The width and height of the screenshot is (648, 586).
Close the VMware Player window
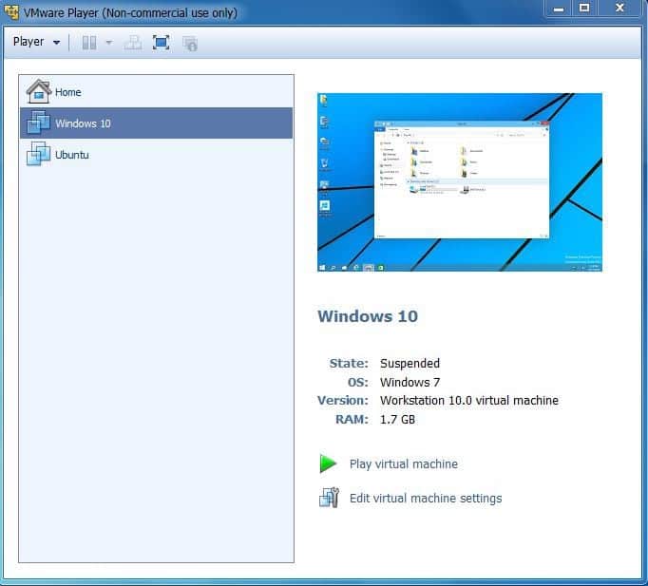click(x=619, y=9)
